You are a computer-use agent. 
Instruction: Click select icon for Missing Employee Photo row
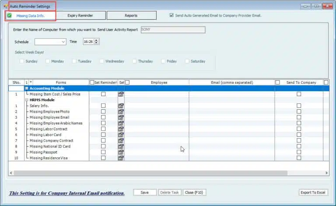121,112
